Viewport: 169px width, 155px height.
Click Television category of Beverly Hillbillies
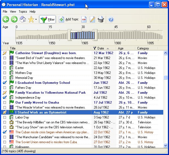coord(144,122)
